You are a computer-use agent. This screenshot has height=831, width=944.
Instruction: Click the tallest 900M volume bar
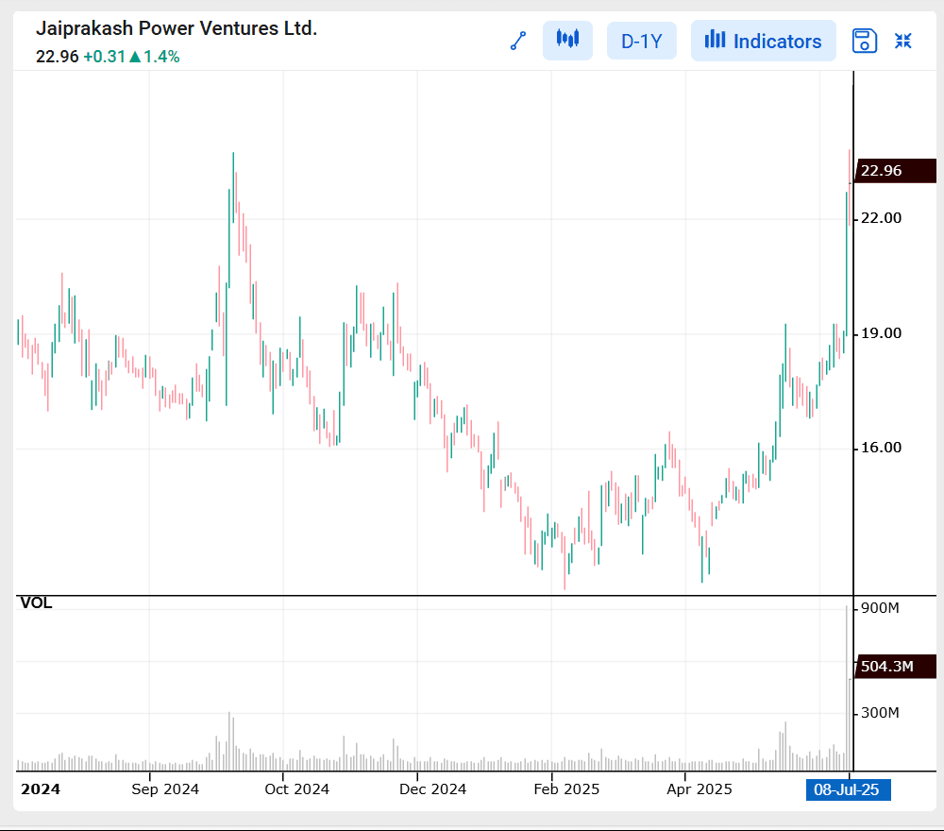847,688
